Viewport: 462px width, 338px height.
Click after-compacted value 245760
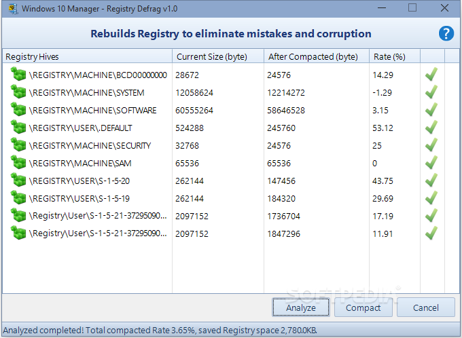point(281,128)
